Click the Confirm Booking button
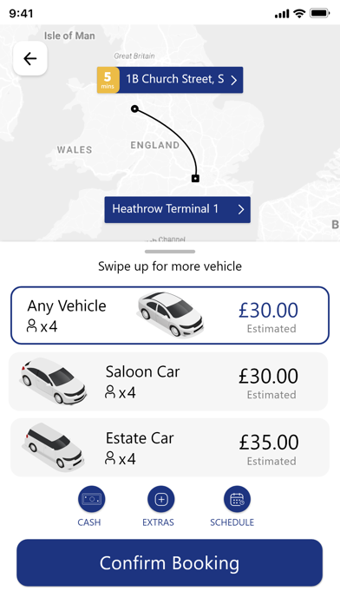Screen dimensions: 340x604 [169, 563]
